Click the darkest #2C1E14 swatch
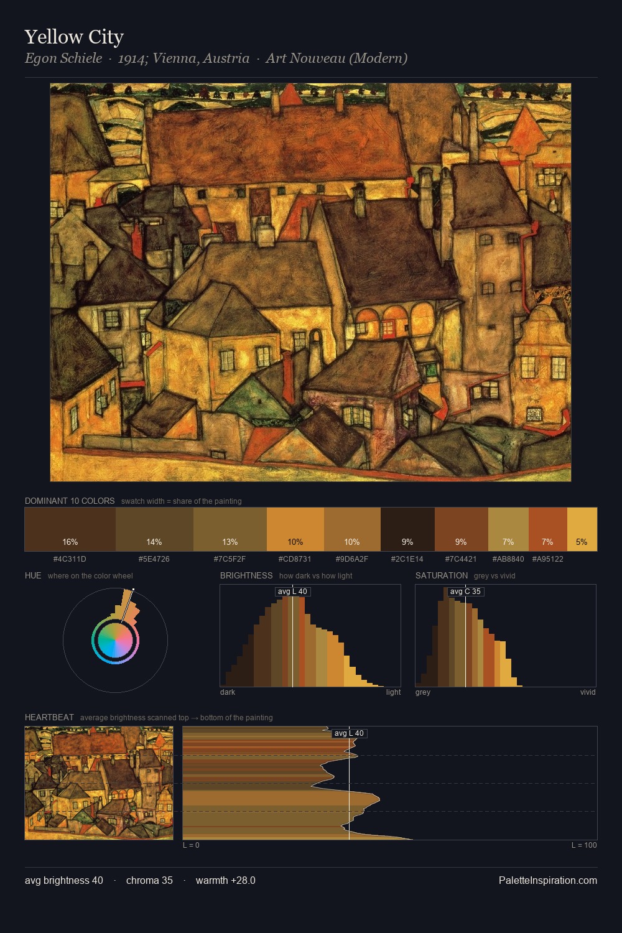The image size is (622, 933). 407,529
